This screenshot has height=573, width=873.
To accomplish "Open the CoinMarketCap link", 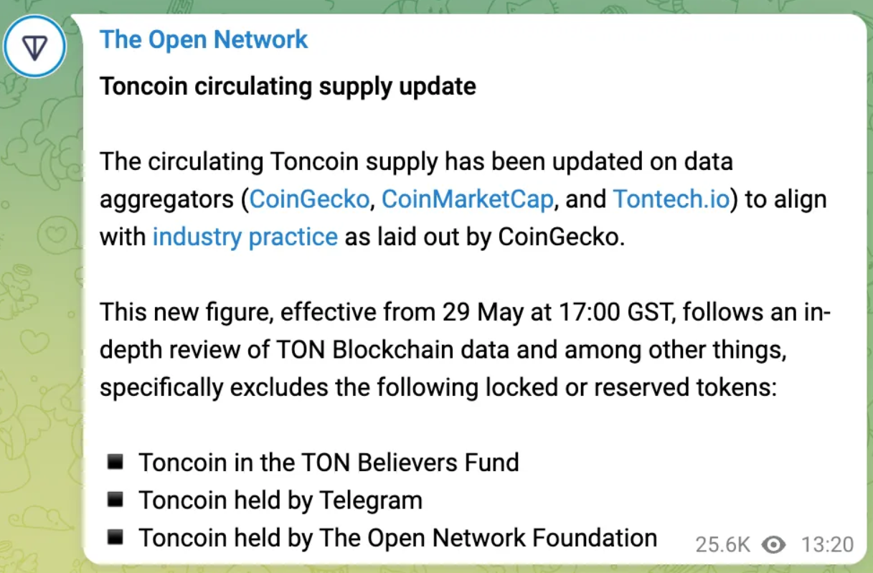I will pos(467,199).
